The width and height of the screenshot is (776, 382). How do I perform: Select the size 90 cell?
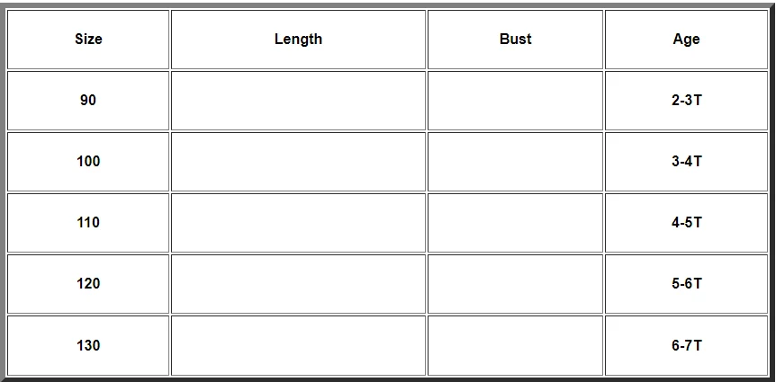pos(88,101)
